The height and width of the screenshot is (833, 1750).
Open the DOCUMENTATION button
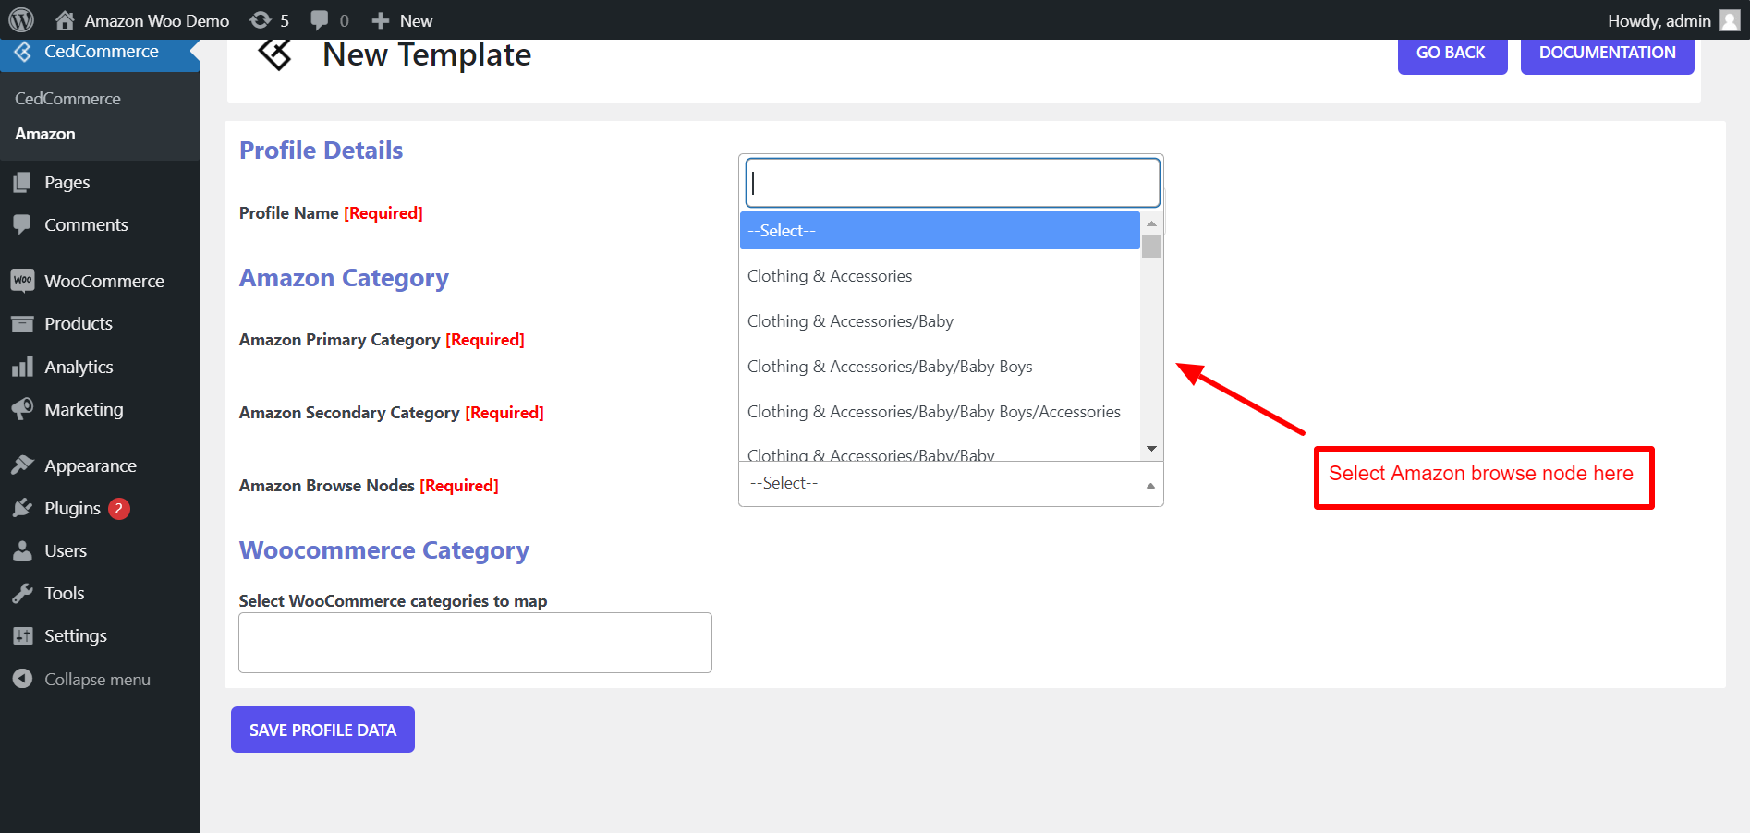pyautogui.click(x=1607, y=54)
